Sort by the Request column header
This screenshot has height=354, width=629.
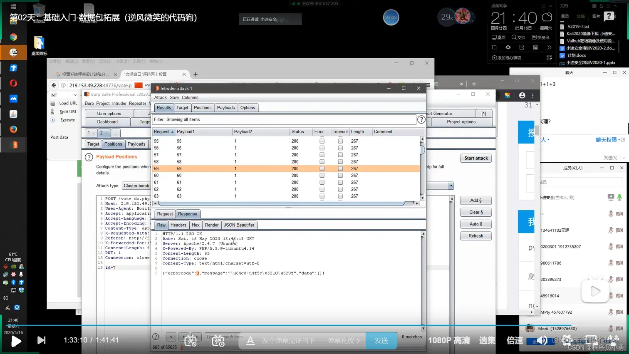pyautogui.click(x=163, y=131)
